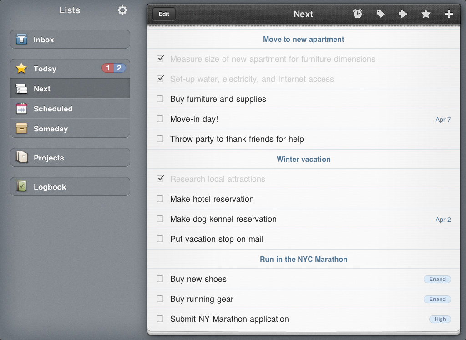Select 'Throw party to thank friends for help' text

point(237,139)
